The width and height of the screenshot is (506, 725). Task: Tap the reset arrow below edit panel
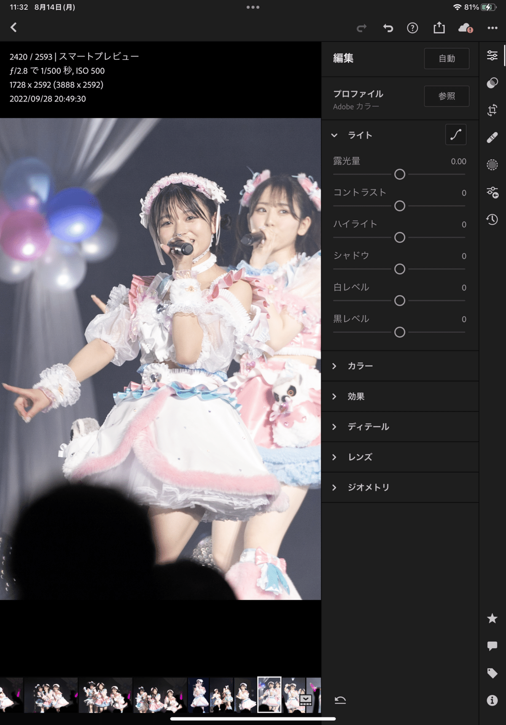coord(340,700)
